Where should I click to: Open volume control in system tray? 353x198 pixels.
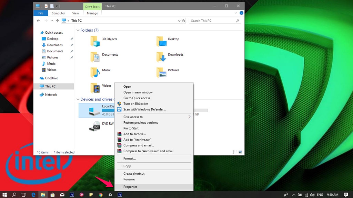coord(312,195)
